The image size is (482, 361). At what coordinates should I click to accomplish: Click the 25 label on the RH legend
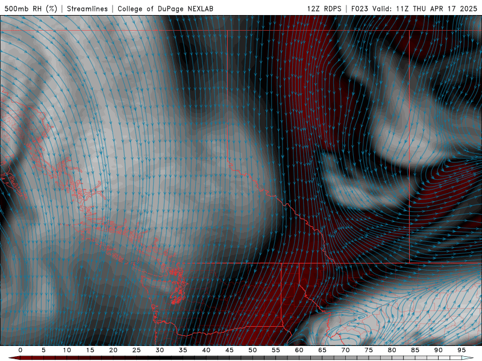(137, 350)
